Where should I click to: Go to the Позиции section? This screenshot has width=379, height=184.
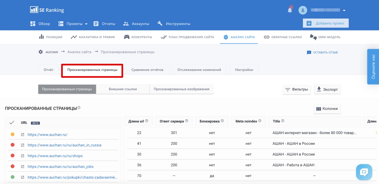click(x=51, y=37)
